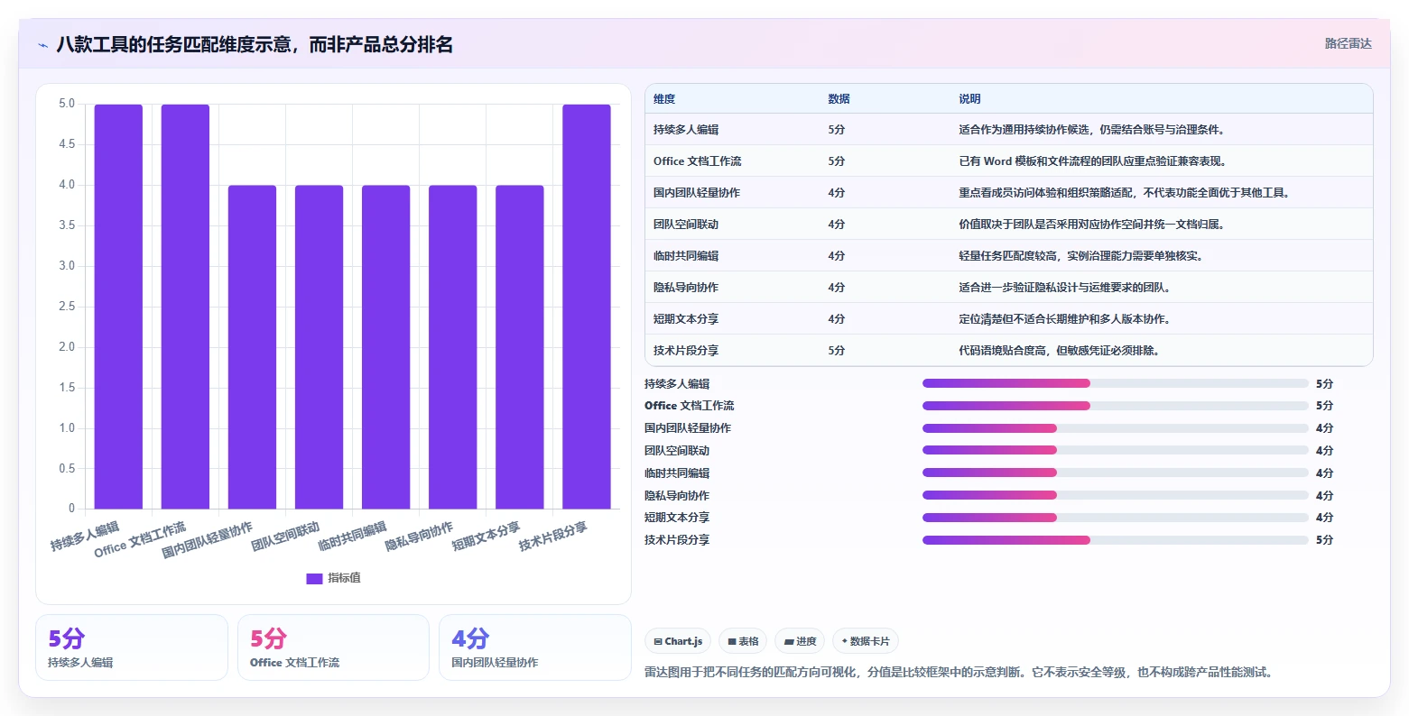Click the 技术片段分享 progress bar
Viewport: 1409px width, 716px height.
click(1115, 540)
